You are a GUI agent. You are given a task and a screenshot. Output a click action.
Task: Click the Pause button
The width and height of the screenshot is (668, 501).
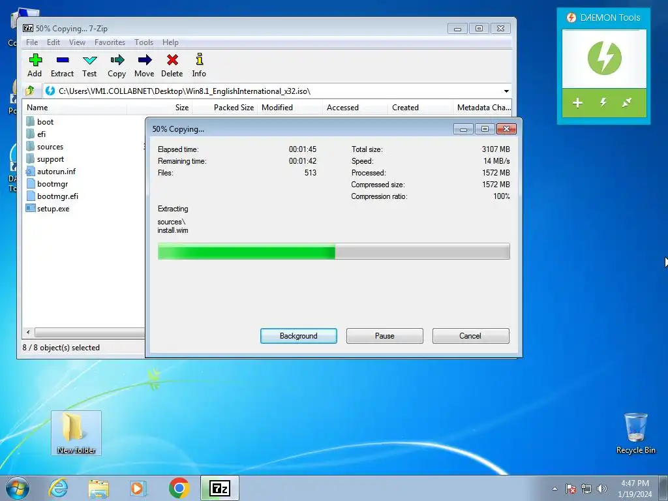coord(385,336)
